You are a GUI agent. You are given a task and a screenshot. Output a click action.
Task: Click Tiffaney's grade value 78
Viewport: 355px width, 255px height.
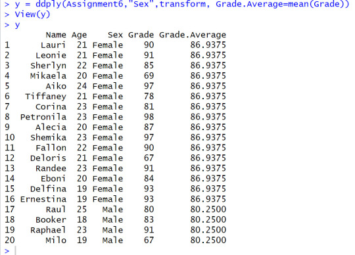(x=149, y=97)
